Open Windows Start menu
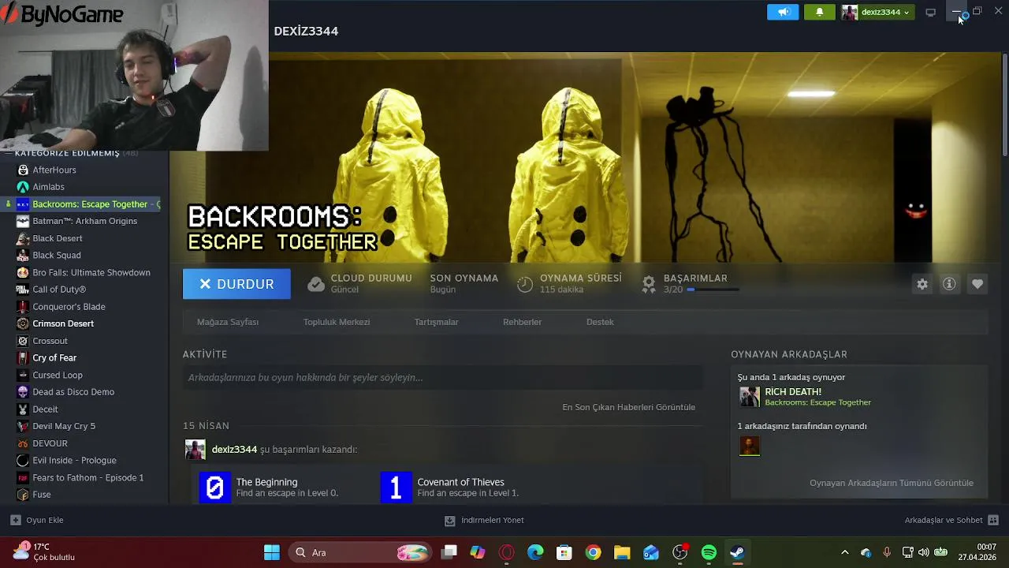Screen dimensions: 1009x568 (272, 552)
